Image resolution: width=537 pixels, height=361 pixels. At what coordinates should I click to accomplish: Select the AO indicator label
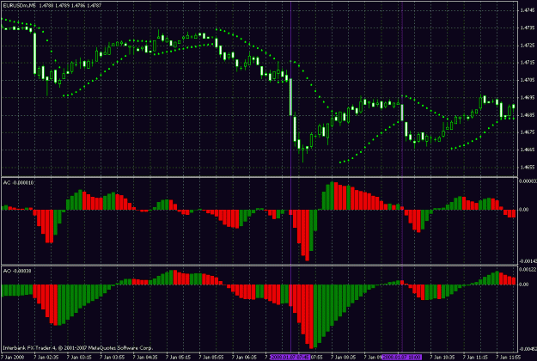point(17,271)
